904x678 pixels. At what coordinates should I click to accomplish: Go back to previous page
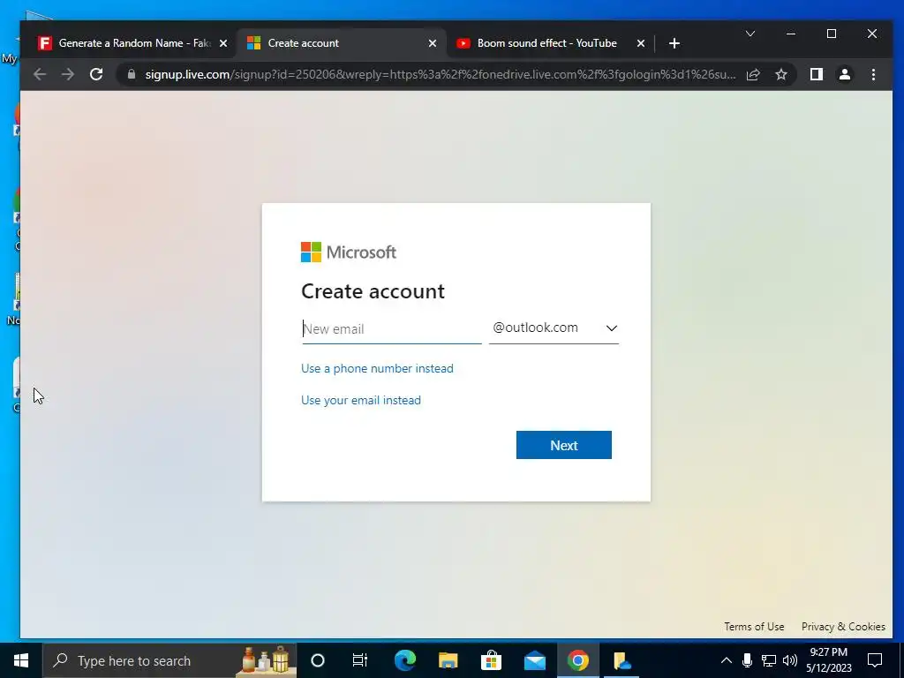tap(39, 74)
